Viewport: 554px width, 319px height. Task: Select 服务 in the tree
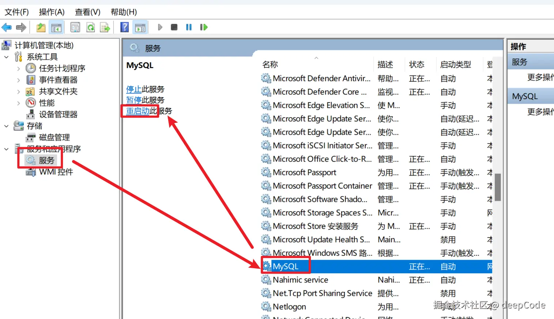point(46,160)
